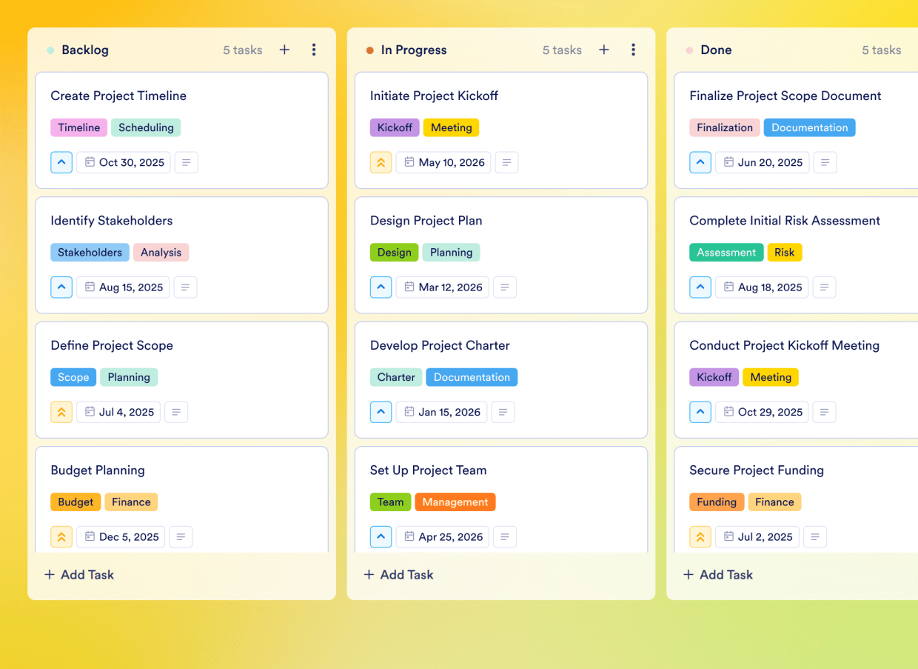Open the Jan 15, 2026 date selector on Develop Project Charter
The height and width of the screenshot is (669, 918).
click(x=441, y=412)
